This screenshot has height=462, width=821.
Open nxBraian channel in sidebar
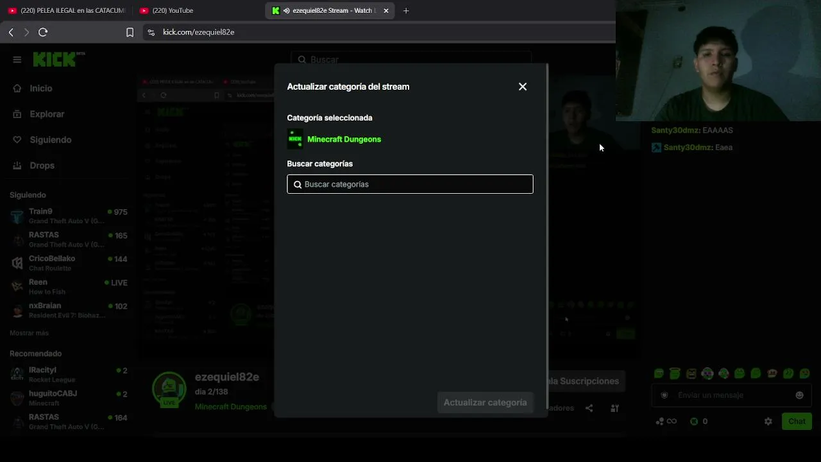(69, 311)
